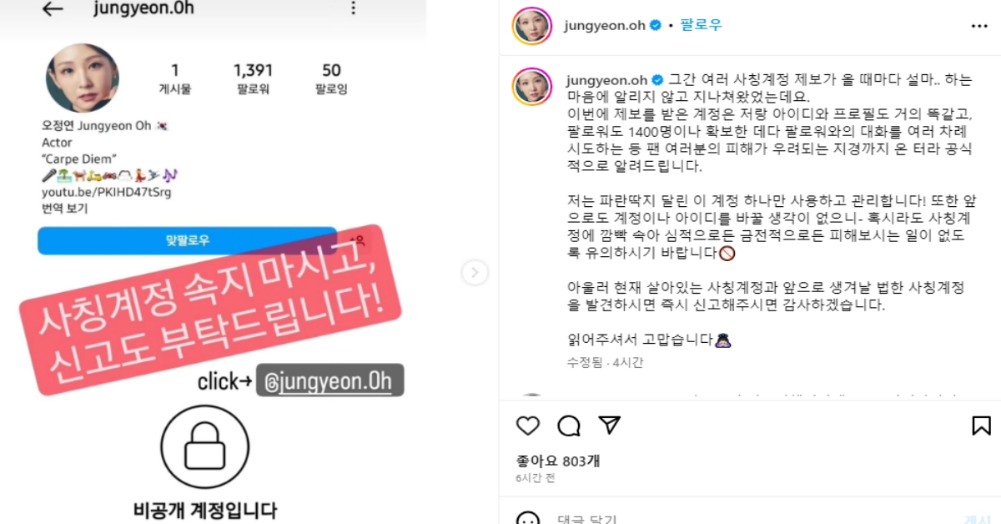
Task: View the 1,391 팔로워 followers list
Action: 254,78
